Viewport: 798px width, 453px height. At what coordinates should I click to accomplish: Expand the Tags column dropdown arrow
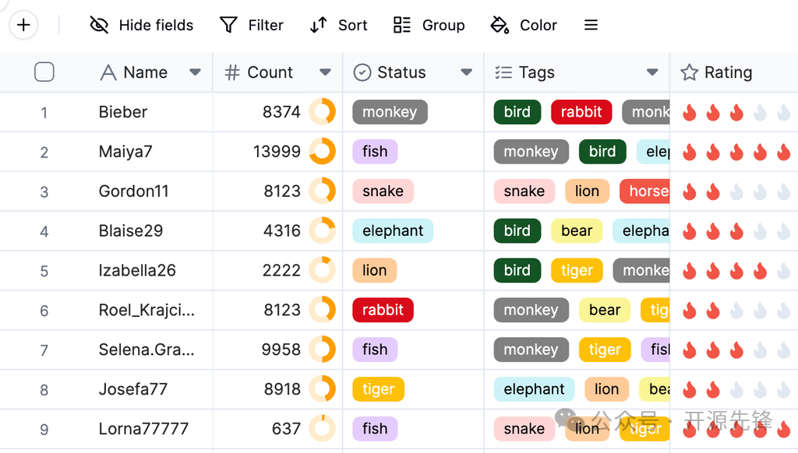point(652,72)
